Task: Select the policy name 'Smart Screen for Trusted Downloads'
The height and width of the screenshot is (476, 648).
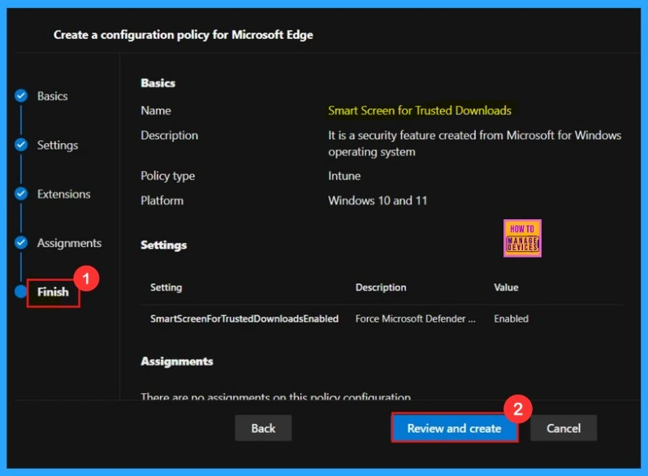Action: pos(420,110)
